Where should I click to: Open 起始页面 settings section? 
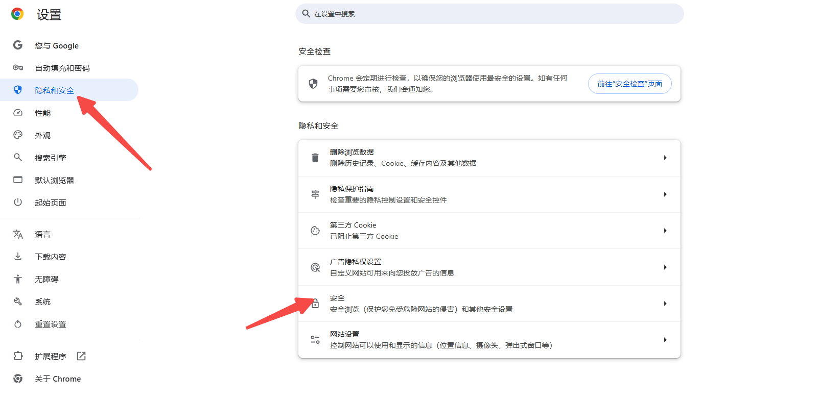(x=69, y=203)
